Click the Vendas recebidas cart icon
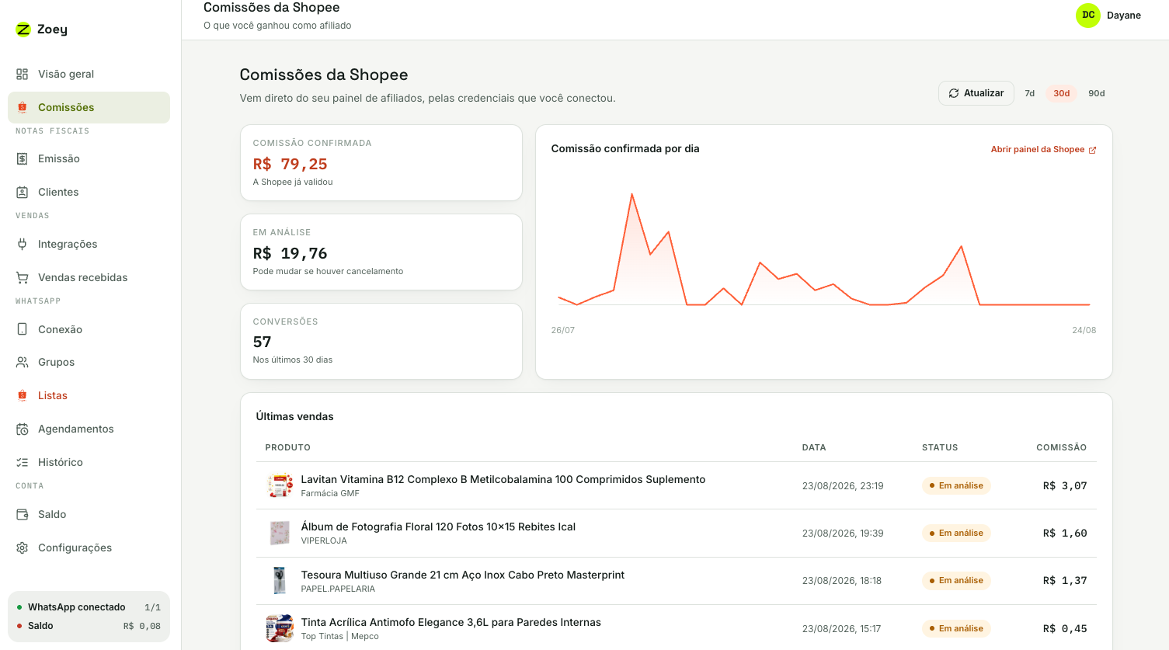 pyautogui.click(x=23, y=278)
